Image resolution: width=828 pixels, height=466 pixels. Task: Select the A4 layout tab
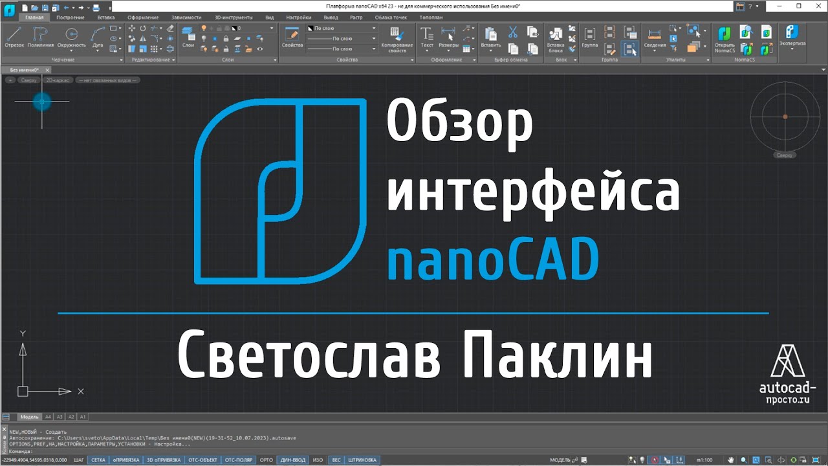48,417
